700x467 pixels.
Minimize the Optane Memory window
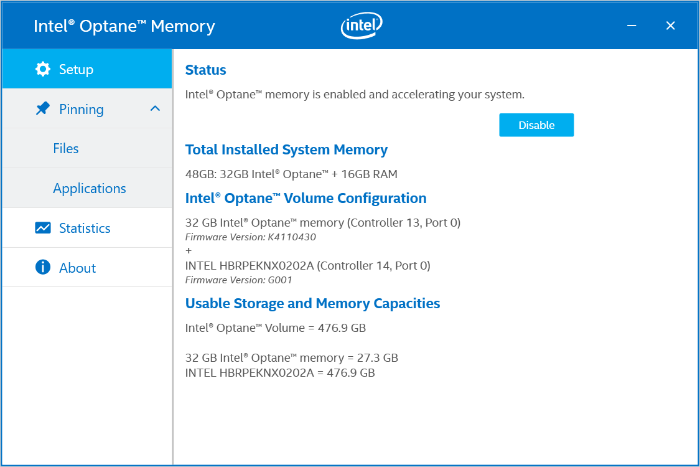[x=632, y=26]
